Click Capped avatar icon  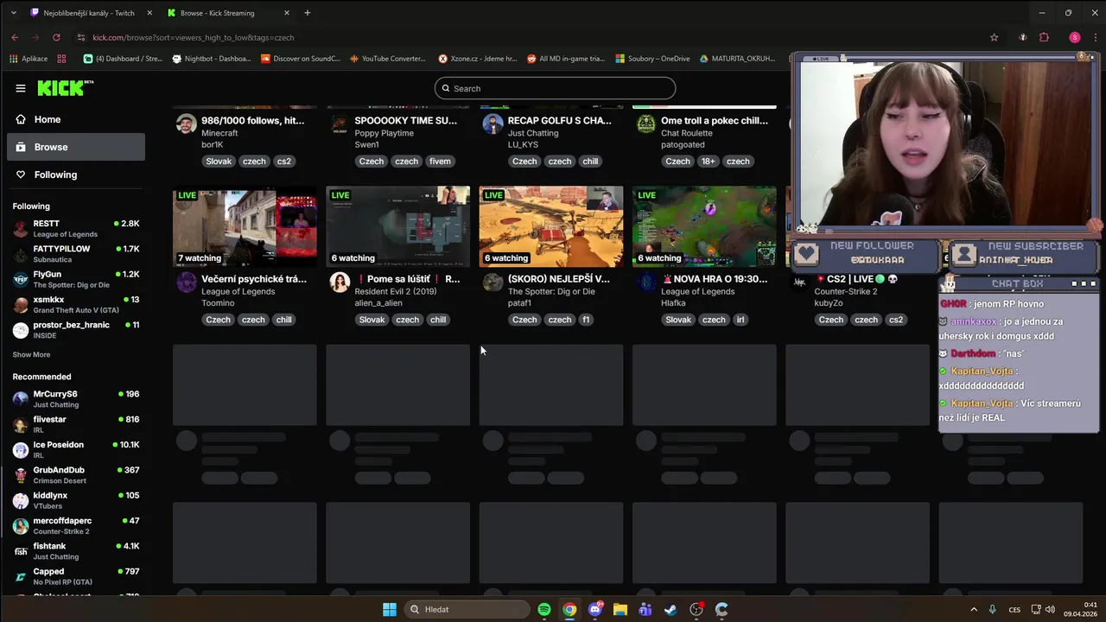21,576
